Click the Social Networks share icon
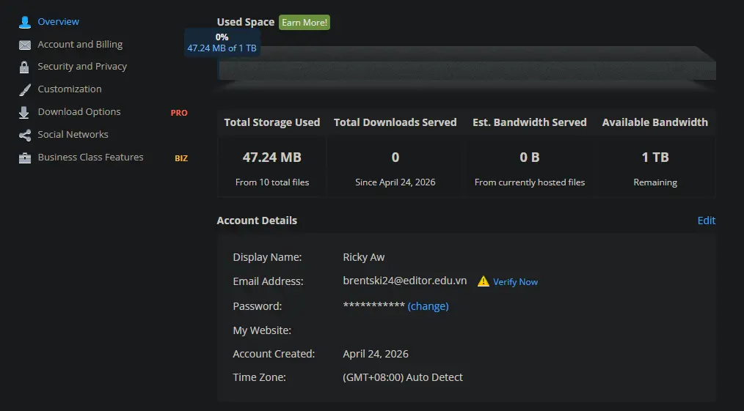 pyautogui.click(x=25, y=135)
